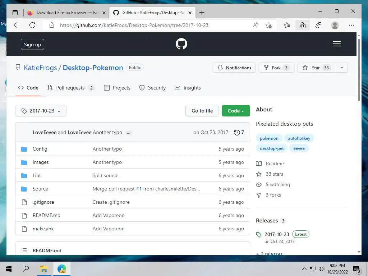Click the Config folder icon
The image size is (368, 276).
(x=24, y=149)
